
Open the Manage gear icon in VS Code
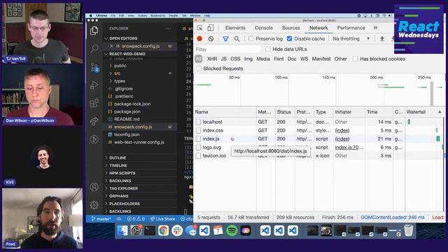pyautogui.click(x=94, y=205)
